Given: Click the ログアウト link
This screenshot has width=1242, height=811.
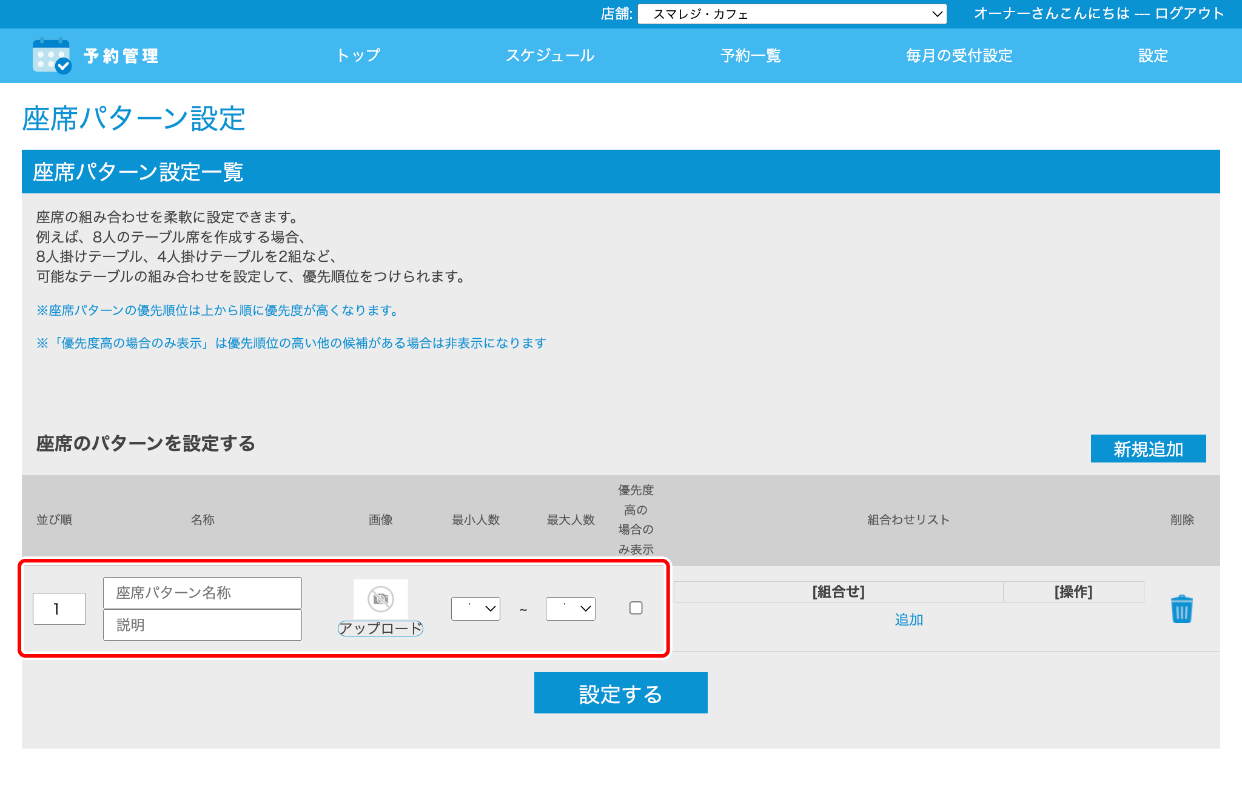Looking at the screenshot, I should point(1189,13).
